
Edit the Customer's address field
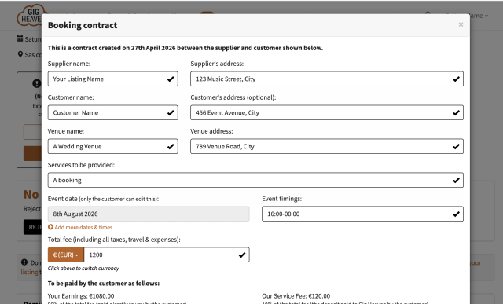tap(327, 112)
